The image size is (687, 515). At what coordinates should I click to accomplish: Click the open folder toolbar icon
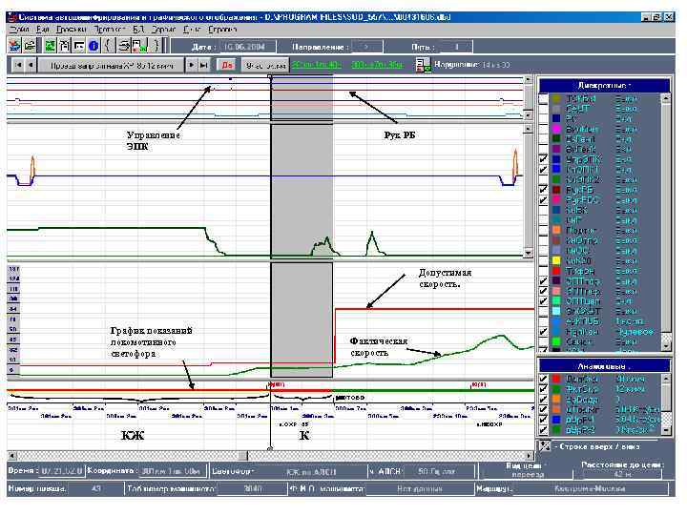pyautogui.click(x=30, y=45)
